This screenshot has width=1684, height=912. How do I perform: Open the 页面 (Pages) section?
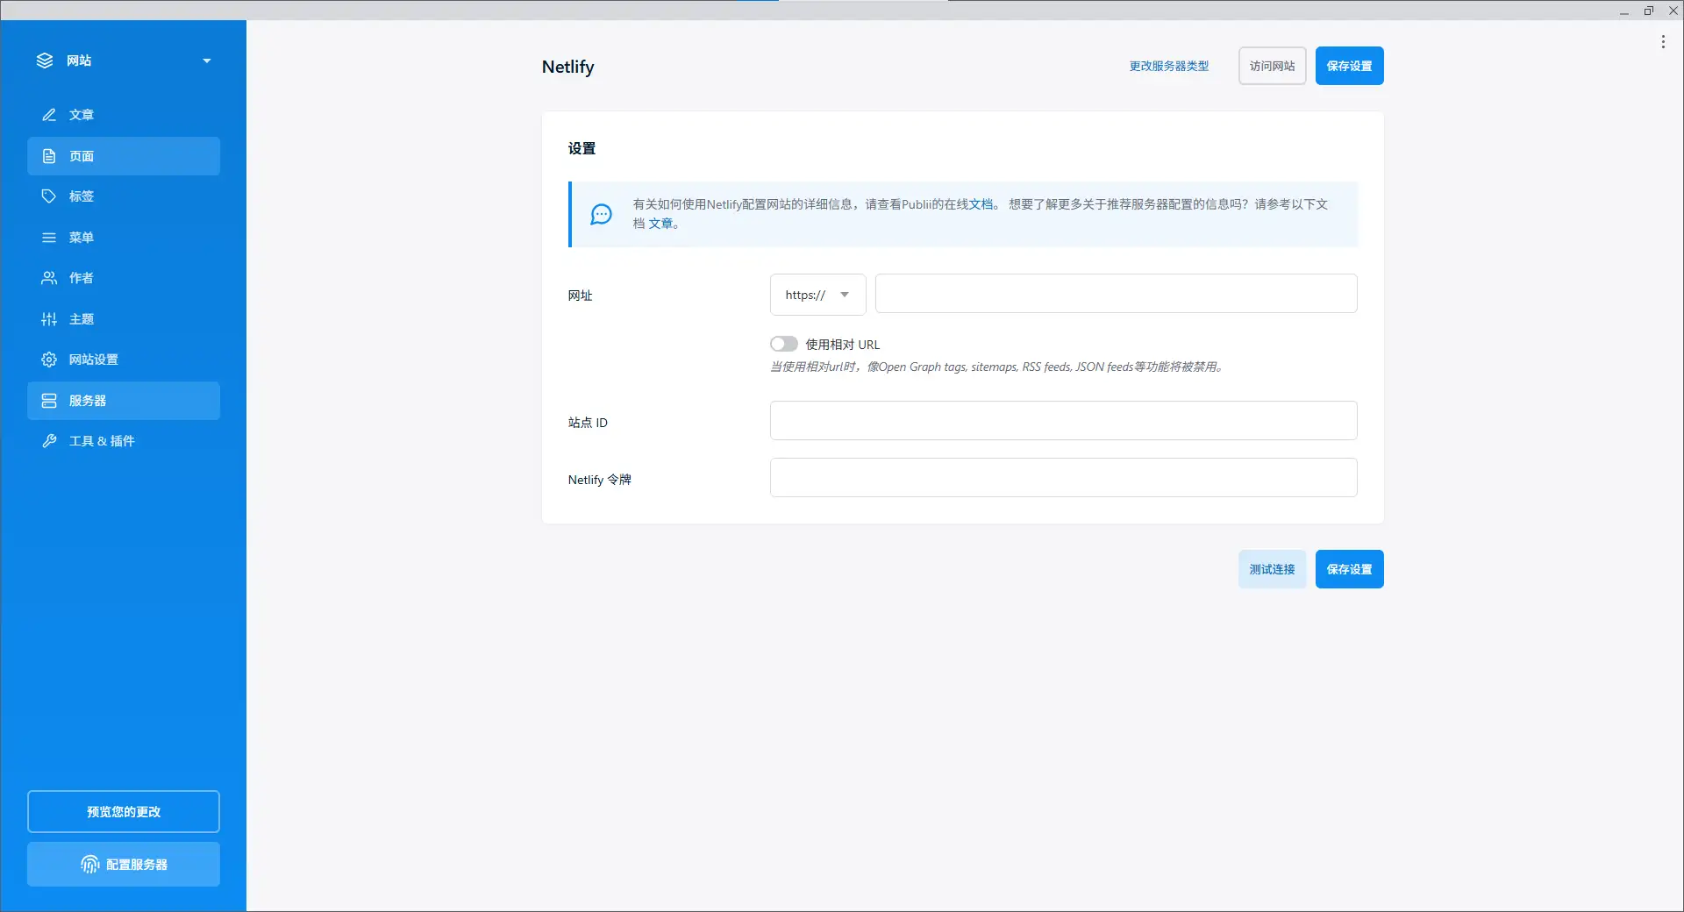tap(82, 156)
